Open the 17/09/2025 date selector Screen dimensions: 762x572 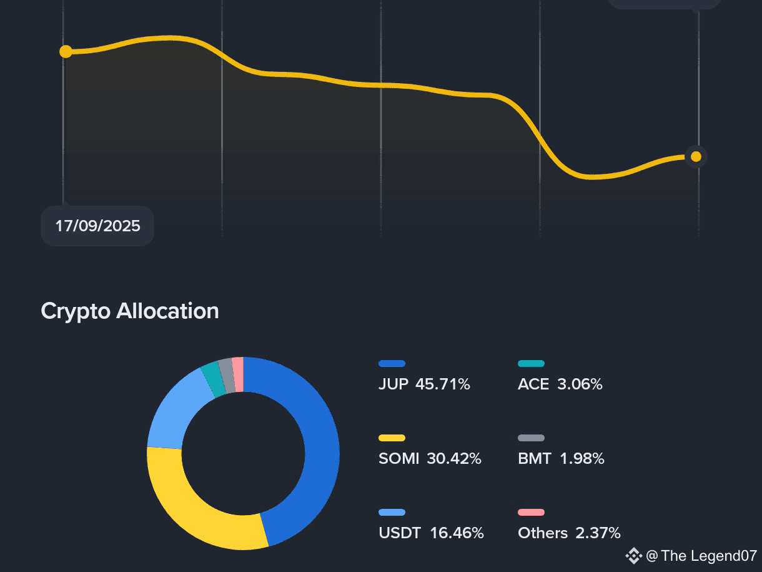pyautogui.click(x=97, y=226)
